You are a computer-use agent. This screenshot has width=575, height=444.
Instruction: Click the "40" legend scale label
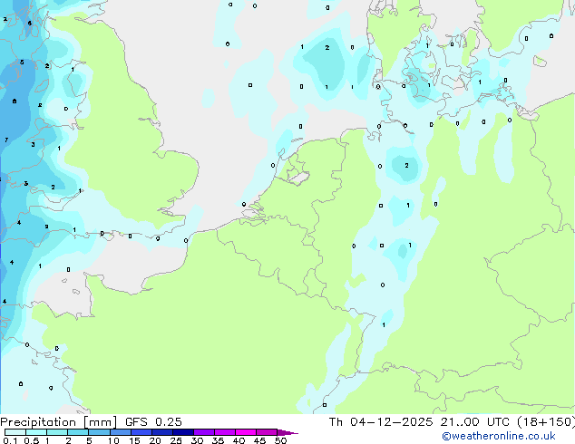[x=239, y=440]
